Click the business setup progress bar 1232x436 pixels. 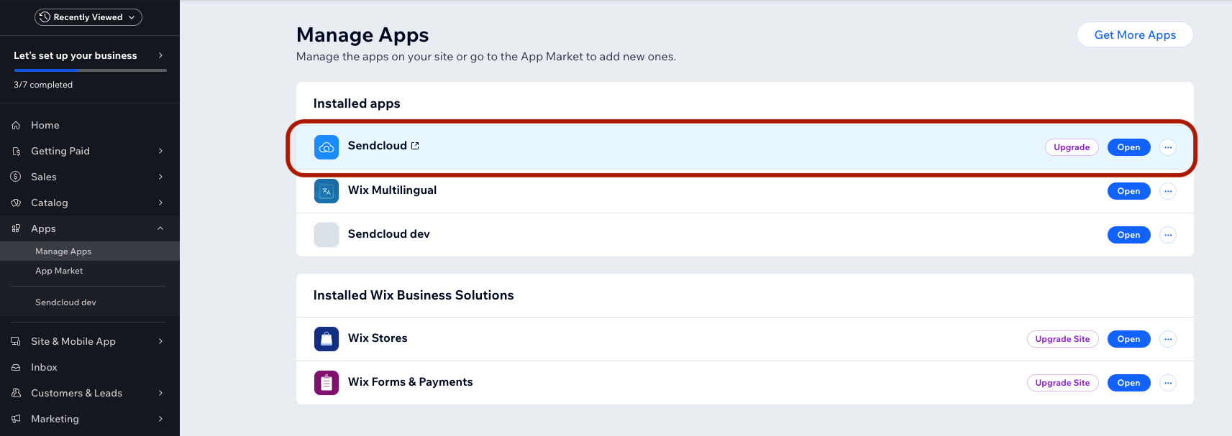click(90, 70)
